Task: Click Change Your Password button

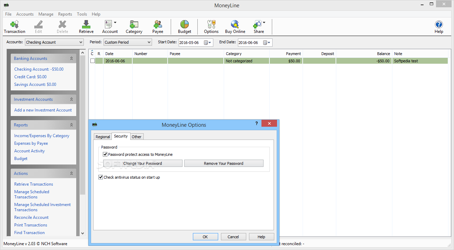Action: tap(143, 163)
